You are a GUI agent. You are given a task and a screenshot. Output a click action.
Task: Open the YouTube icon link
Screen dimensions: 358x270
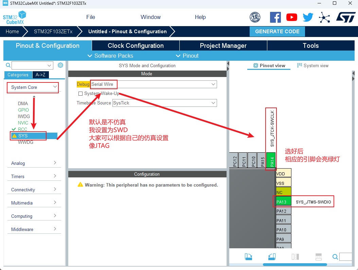coord(291,17)
